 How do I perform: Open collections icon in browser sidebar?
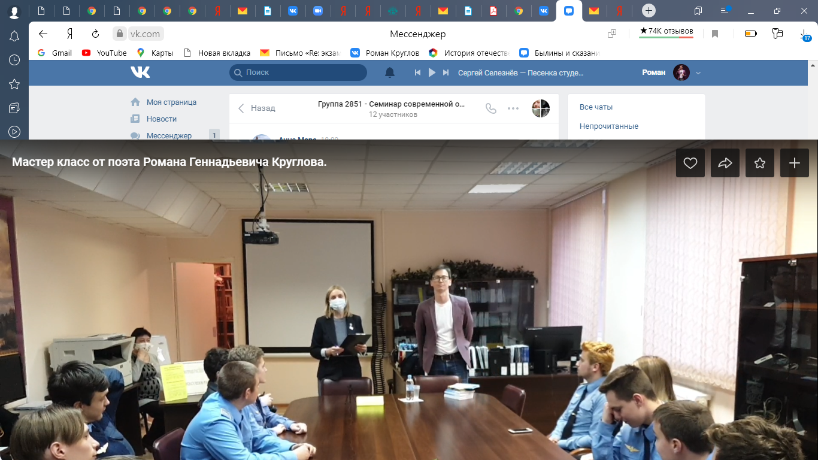click(14, 108)
